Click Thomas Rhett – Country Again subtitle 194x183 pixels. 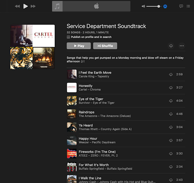(105, 129)
